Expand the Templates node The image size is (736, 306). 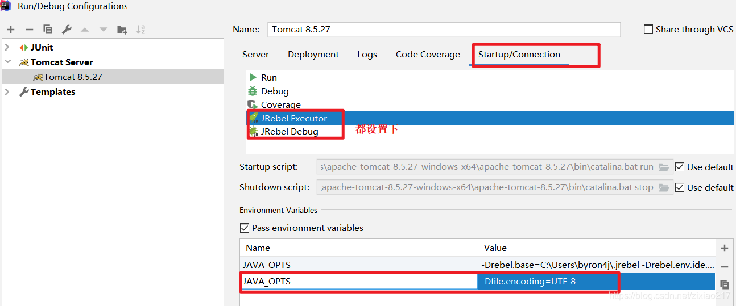tap(7, 91)
